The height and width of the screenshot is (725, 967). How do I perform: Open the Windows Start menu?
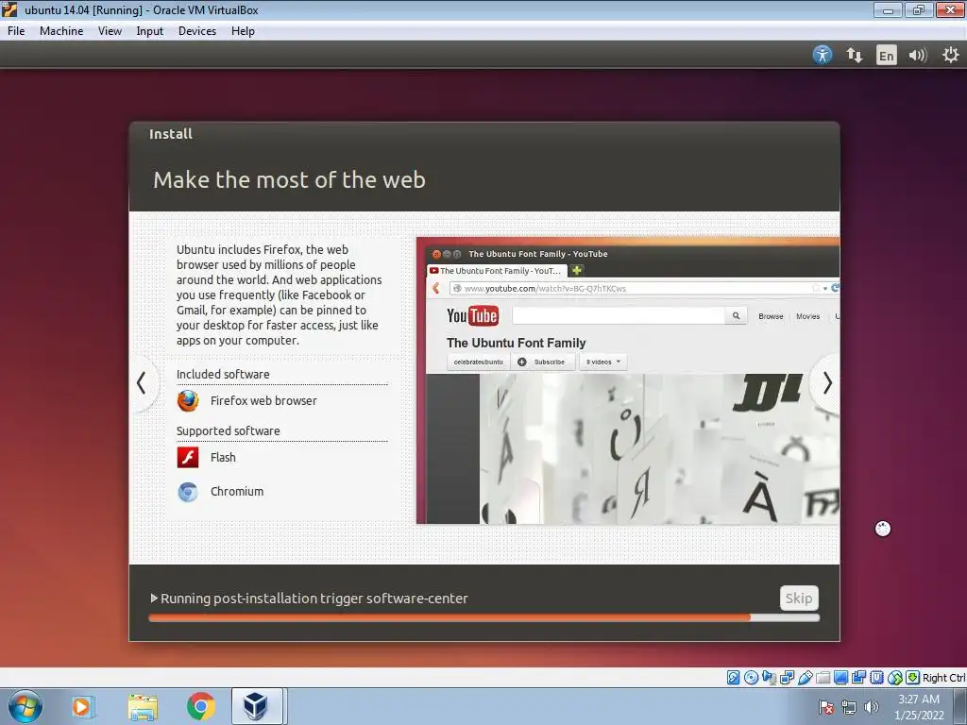[25, 706]
